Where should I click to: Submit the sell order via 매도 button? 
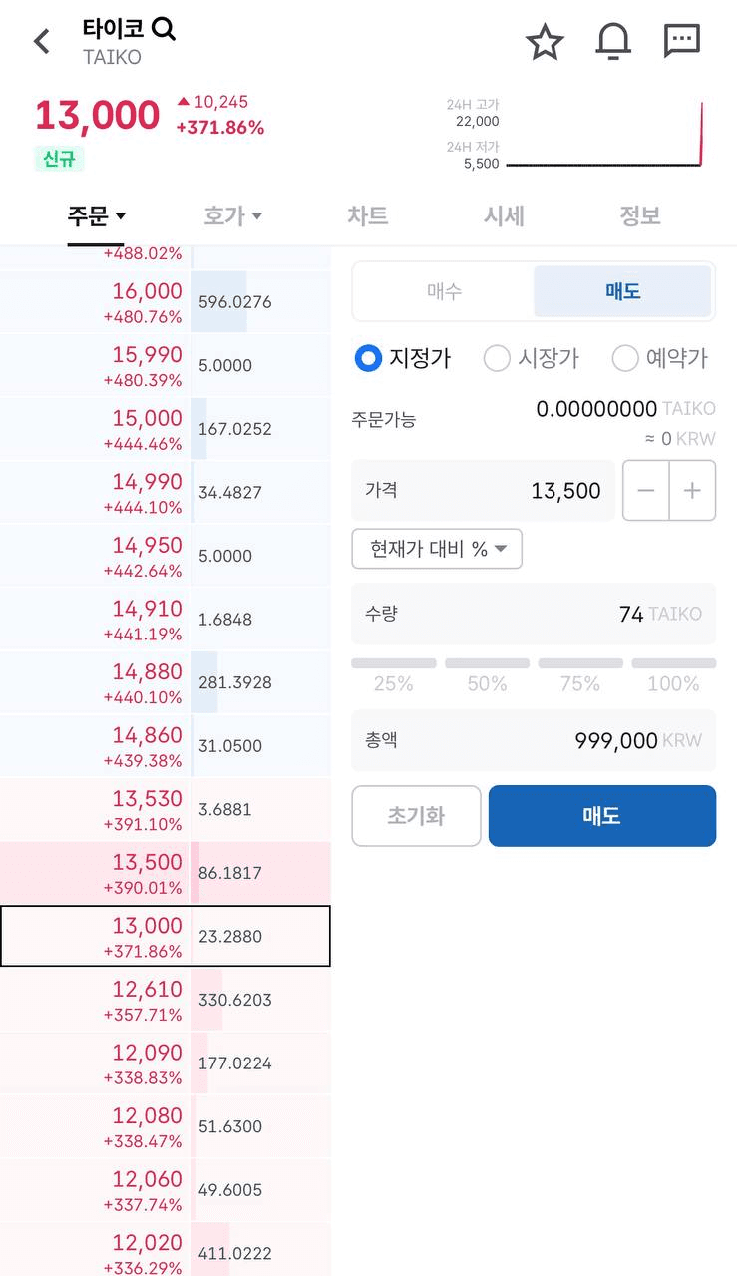[601, 815]
